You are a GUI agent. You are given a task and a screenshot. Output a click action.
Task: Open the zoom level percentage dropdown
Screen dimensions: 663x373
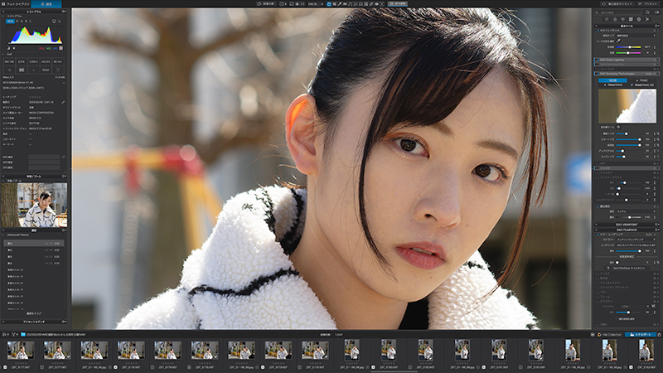(316, 4)
